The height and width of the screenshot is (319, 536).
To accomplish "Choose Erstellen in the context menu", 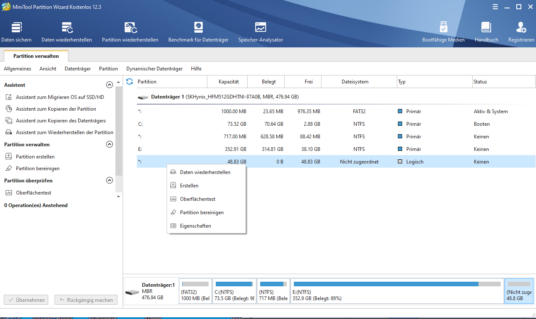I will pos(206,186).
